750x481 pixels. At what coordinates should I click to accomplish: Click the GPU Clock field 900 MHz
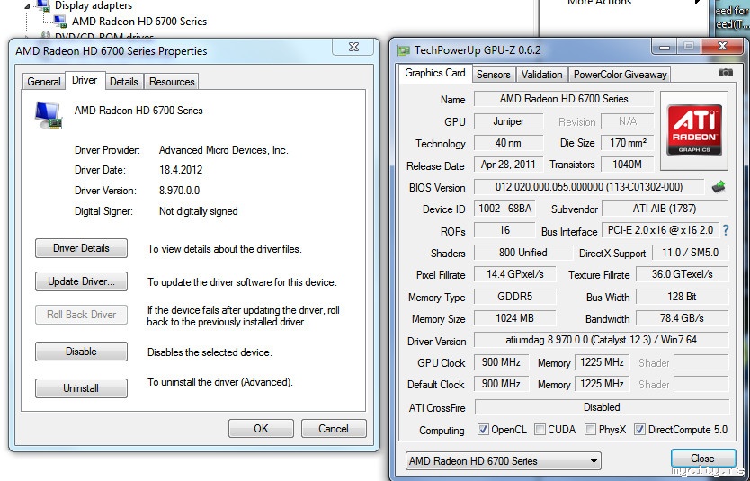coord(501,362)
